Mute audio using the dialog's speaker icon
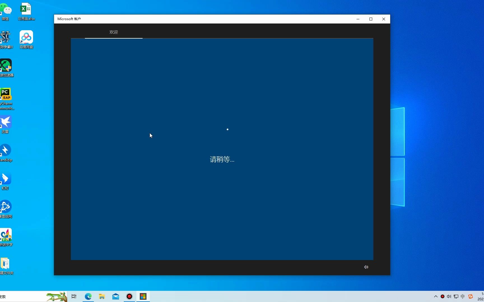484x302 pixels. [366, 267]
